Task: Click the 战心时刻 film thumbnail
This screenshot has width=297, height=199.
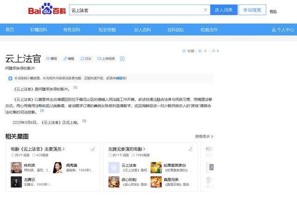Action: [114, 182]
